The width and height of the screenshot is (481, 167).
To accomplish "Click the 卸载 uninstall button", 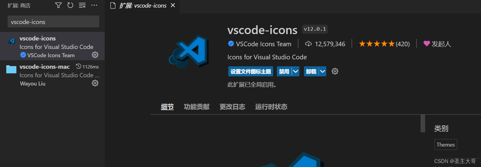I will [311, 71].
